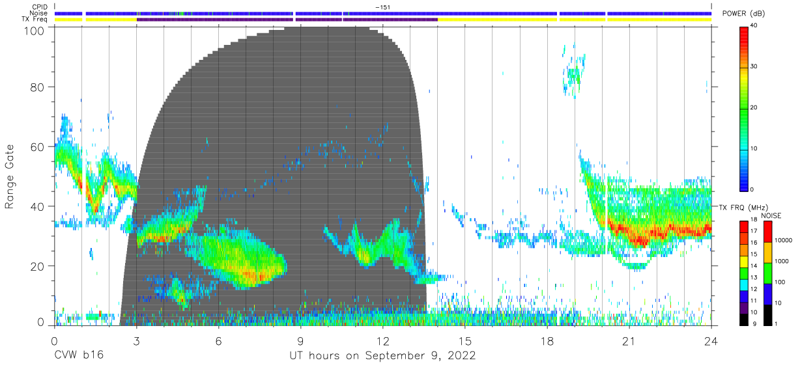
Task: Click the 80 tick on Range Gate axis
Action: (x=37, y=87)
